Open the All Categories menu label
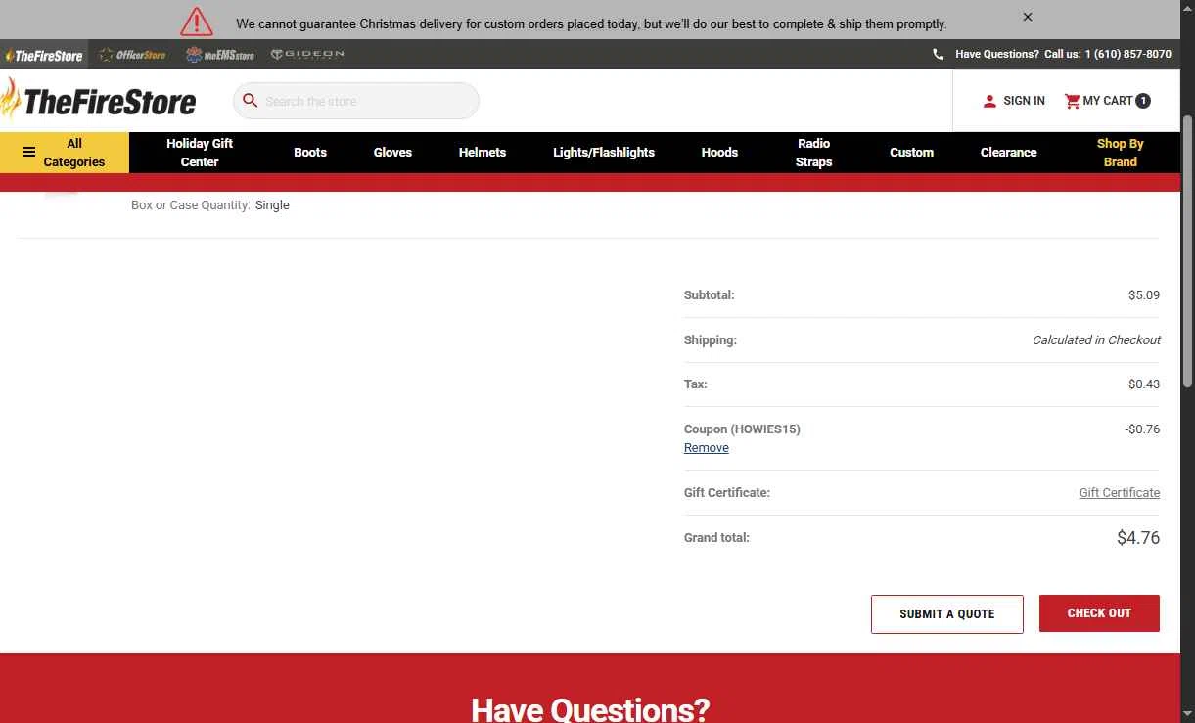This screenshot has width=1195, height=723. pyautogui.click(x=74, y=153)
